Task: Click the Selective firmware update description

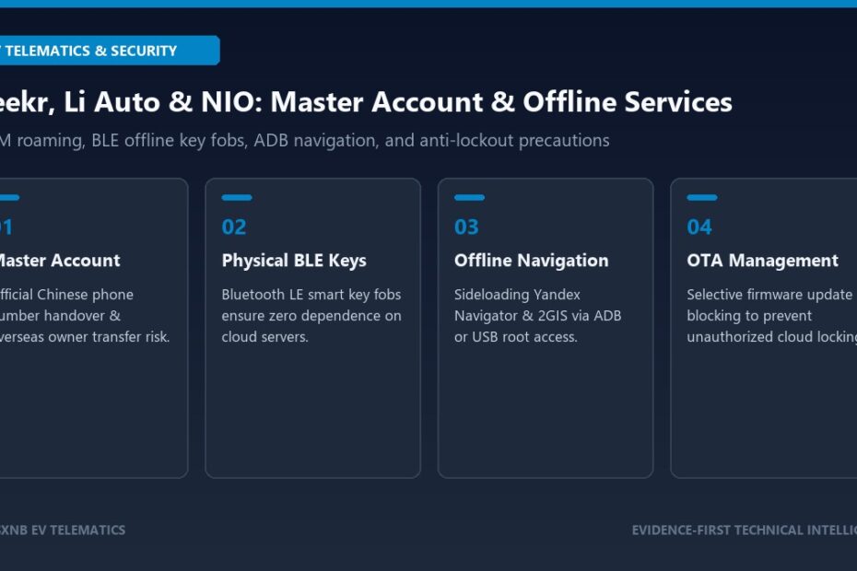Action: pos(771,315)
